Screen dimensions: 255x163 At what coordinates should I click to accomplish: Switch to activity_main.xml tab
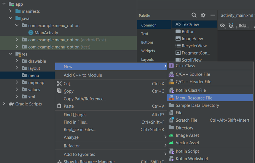pos(237,15)
